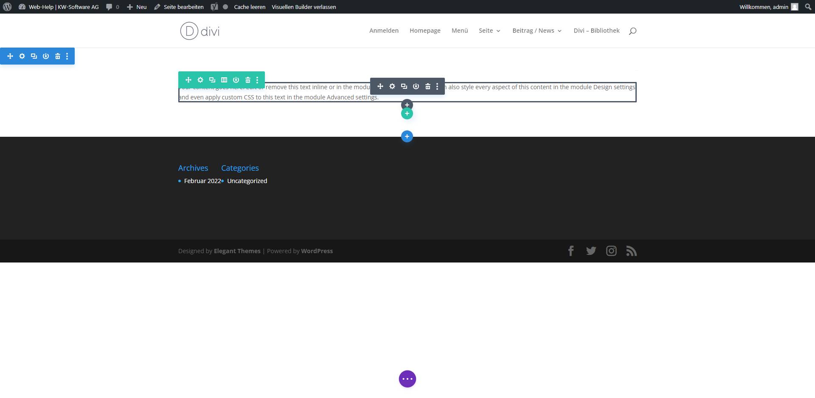
Task: Open the Instagram footer icon
Action: [611, 251]
